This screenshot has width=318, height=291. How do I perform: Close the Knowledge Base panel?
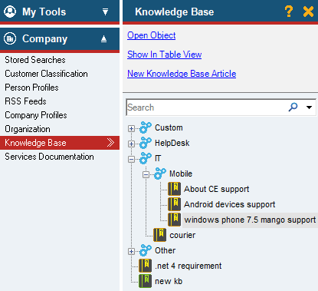point(308,12)
